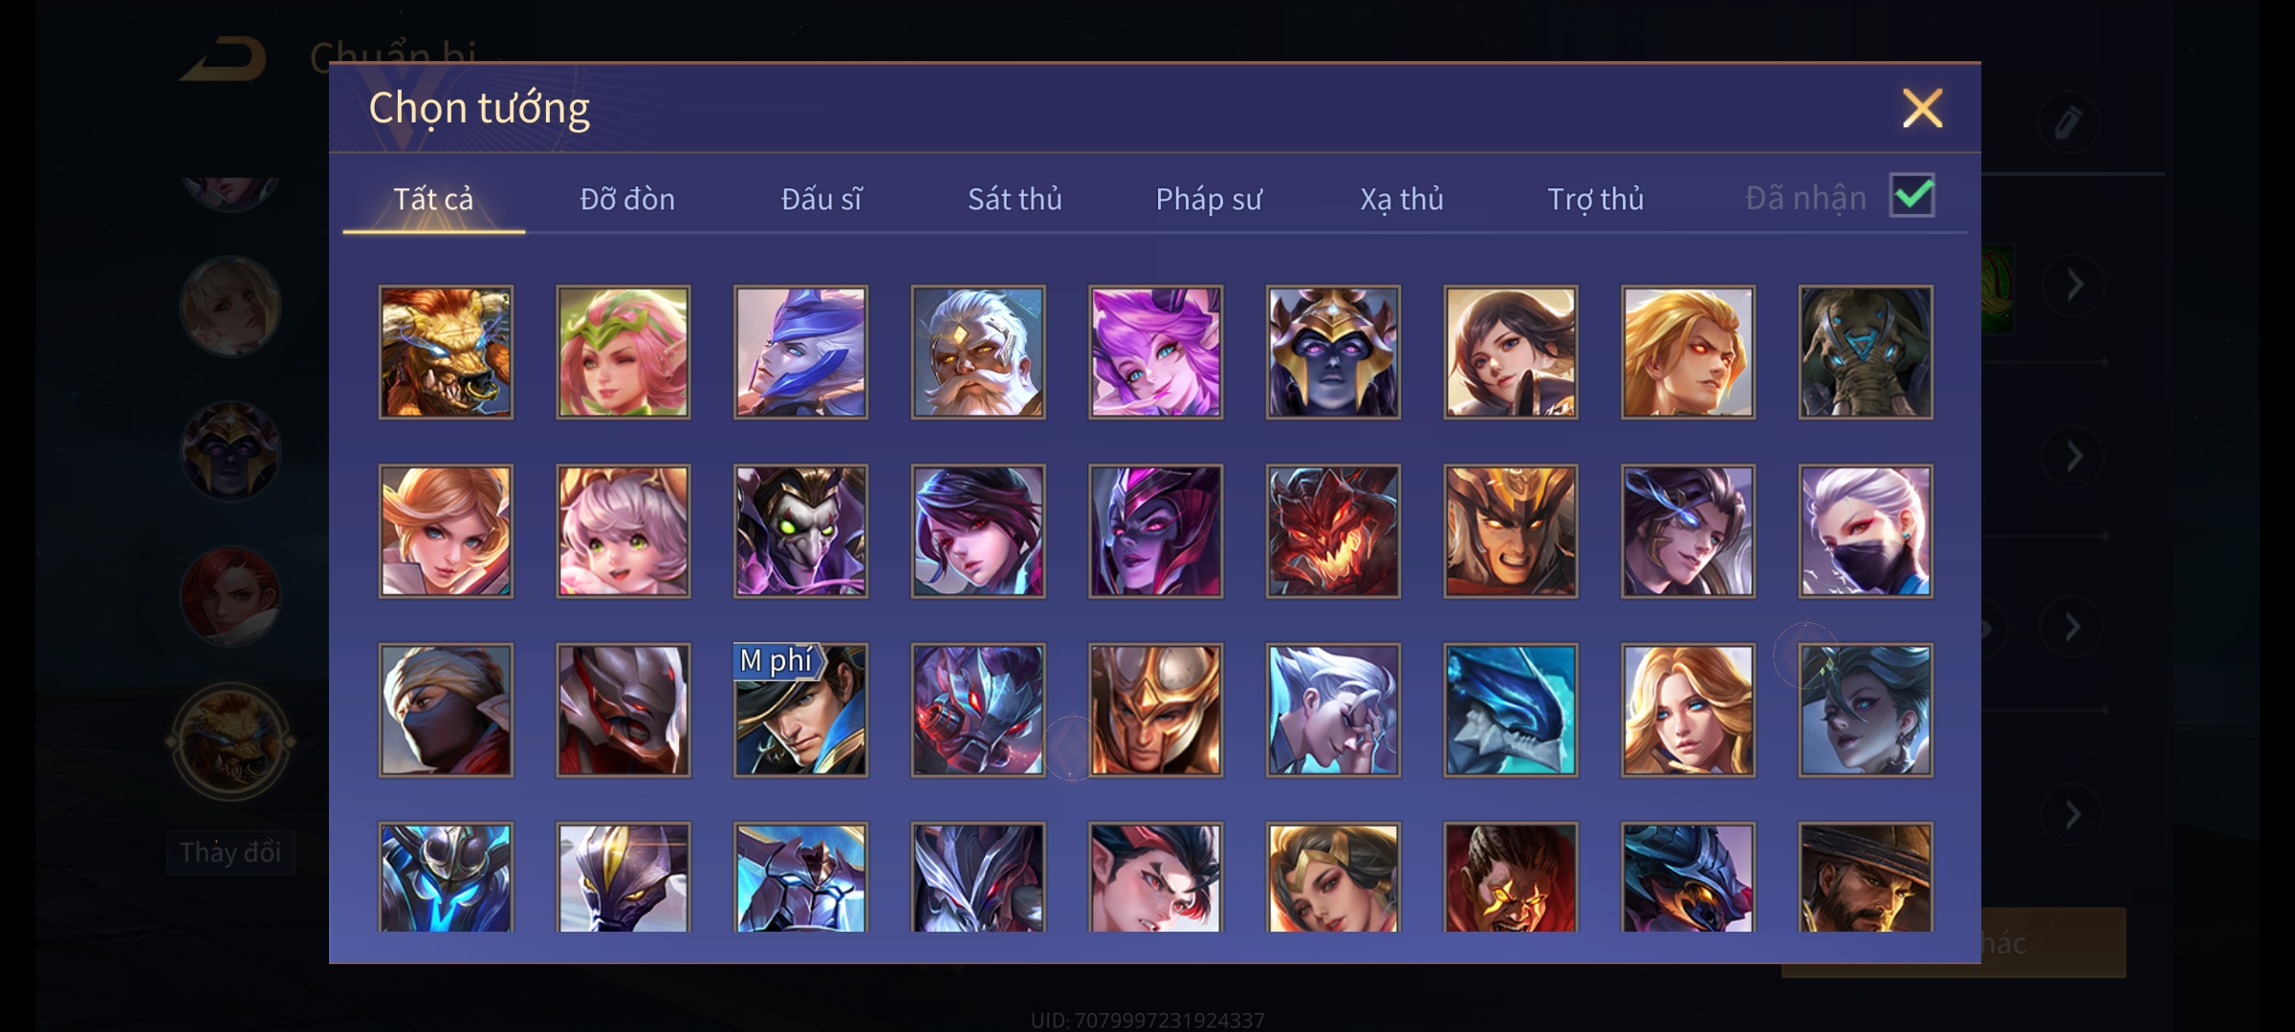This screenshot has height=1032, width=2295.
Task: Toggle the 'Đã nhận' checkbox
Action: pos(1912,196)
